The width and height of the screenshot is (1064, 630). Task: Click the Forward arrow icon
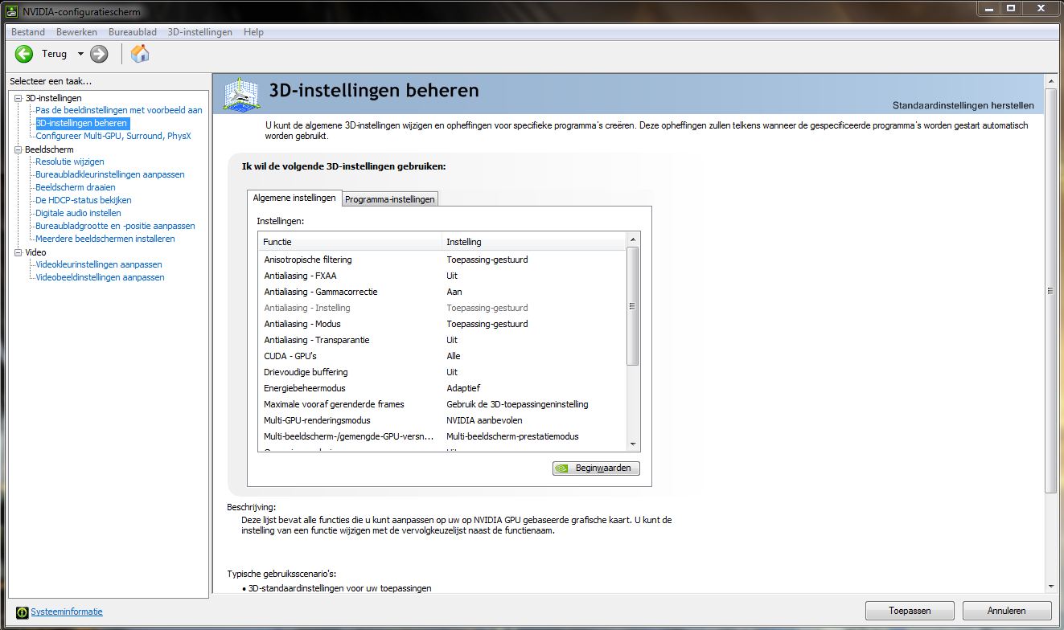click(99, 54)
